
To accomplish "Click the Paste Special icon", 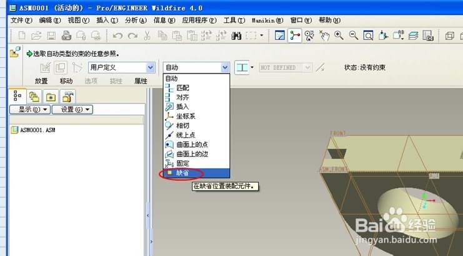I will tap(192, 36).
